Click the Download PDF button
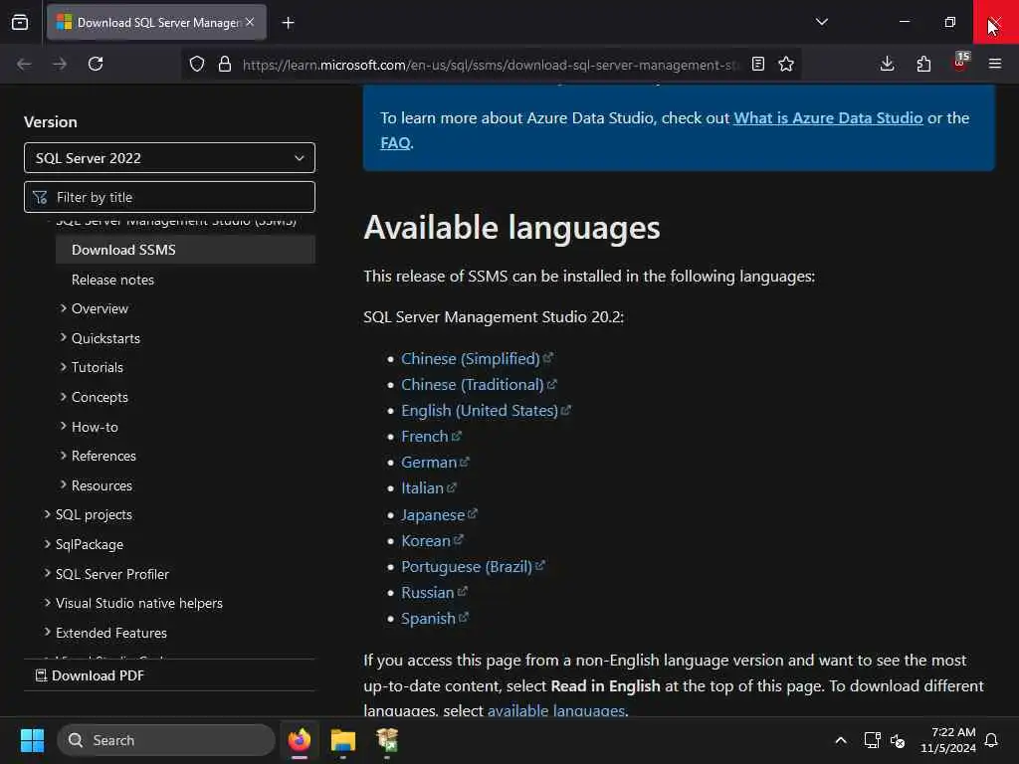 pyautogui.click(x=90, y=675)
